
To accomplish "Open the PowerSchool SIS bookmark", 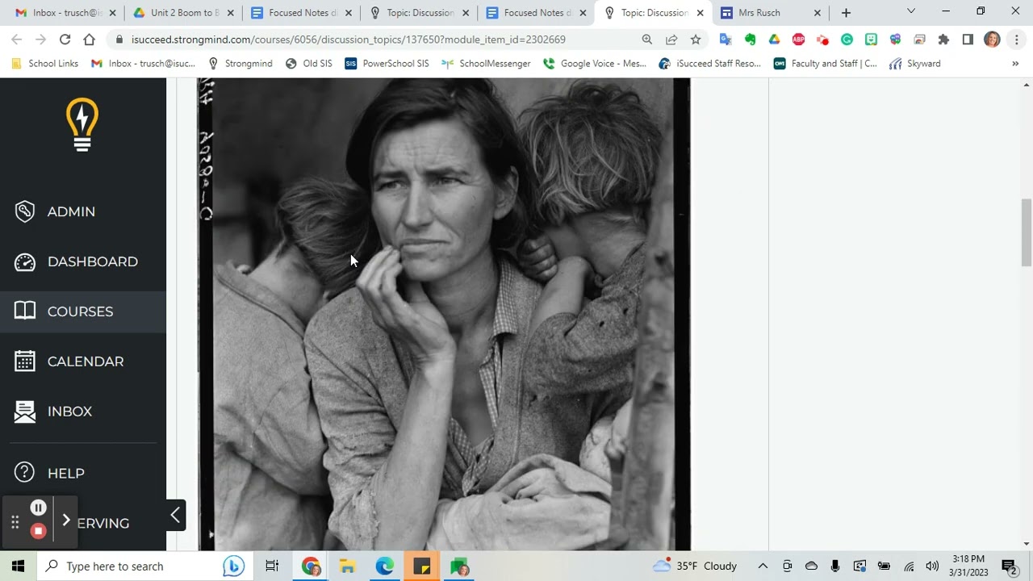I will 387,64.
